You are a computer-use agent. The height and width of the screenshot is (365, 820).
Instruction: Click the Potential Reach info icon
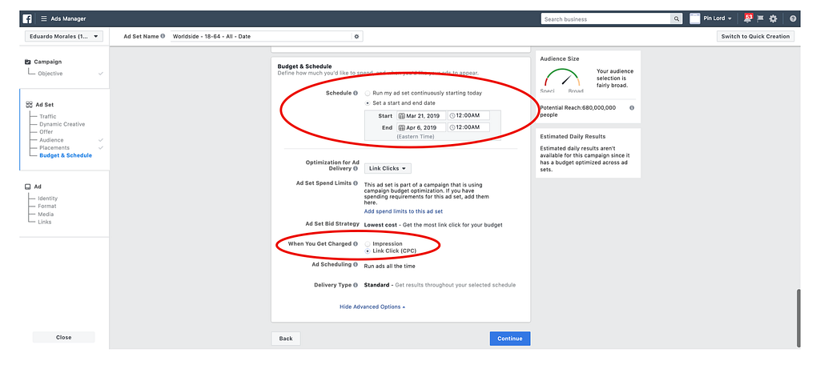pos(631,108)
